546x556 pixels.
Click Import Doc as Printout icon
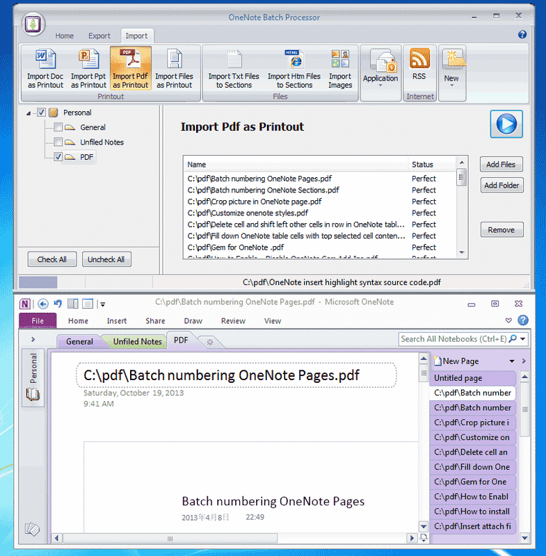45,69
